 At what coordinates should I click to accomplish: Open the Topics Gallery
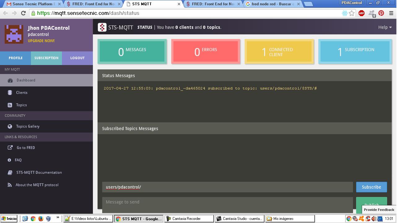click(46, 126)
